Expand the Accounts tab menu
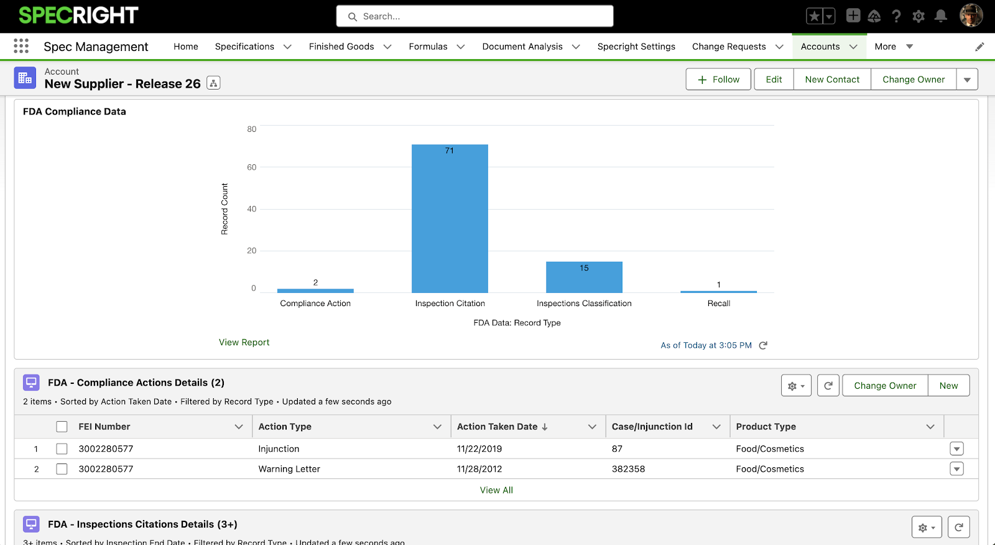The width and height of the screenshot is (995, 545). (x=853, y=47)
